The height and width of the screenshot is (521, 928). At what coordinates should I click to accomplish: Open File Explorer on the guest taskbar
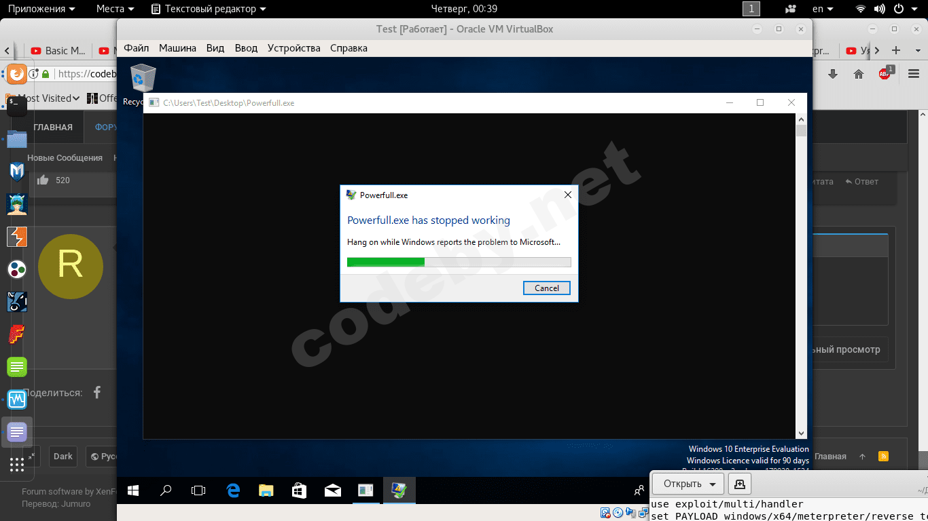tap(266, 490)
